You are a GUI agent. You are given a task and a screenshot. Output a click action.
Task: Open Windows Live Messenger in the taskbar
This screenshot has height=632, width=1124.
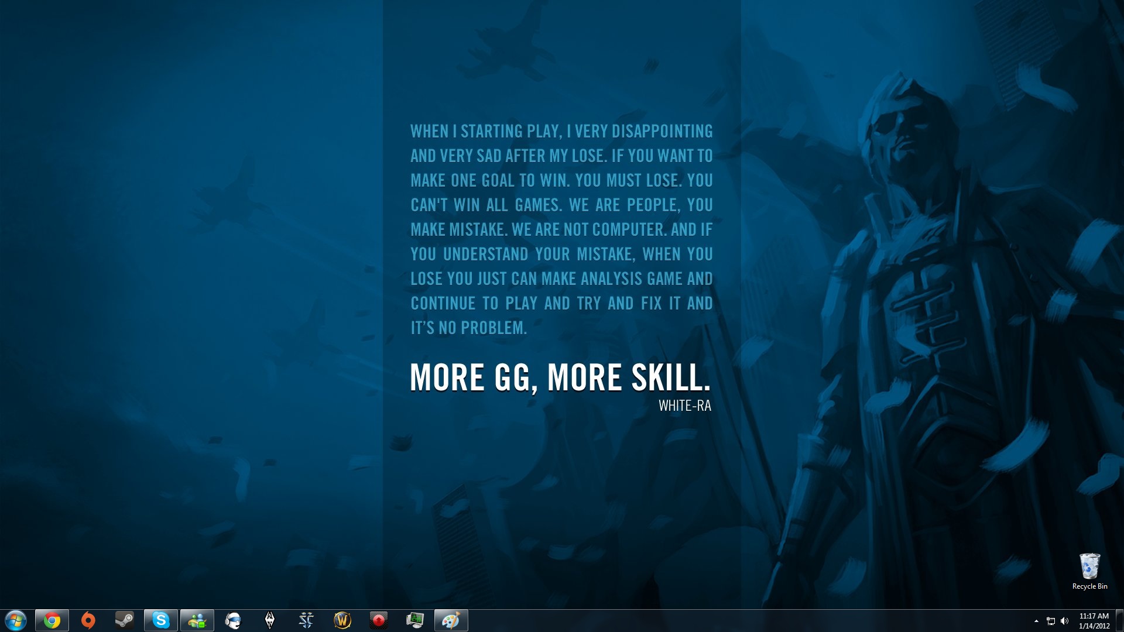click(x=197, y=620)
